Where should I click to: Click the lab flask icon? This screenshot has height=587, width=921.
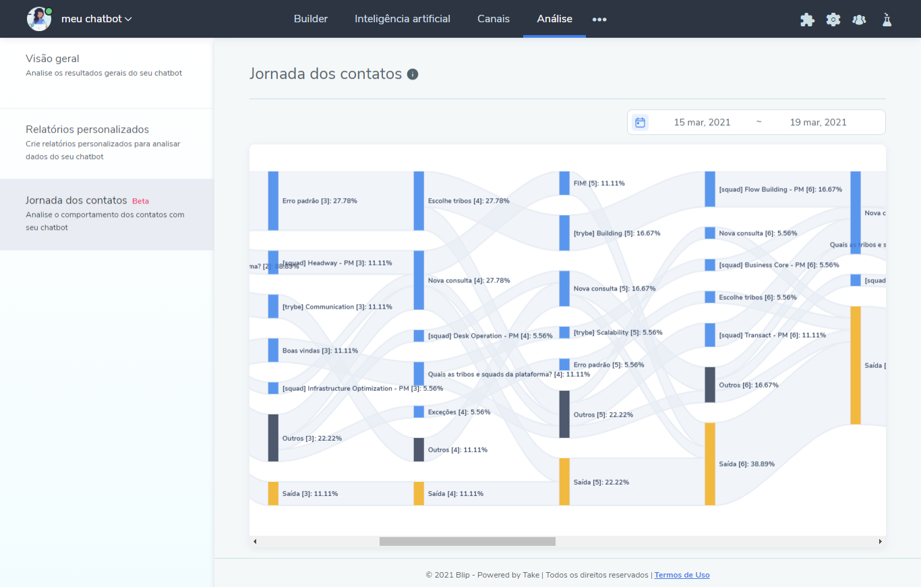887,20
